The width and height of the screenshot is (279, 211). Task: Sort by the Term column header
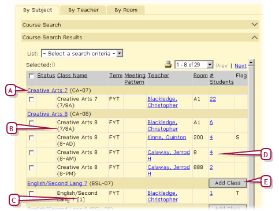[116, 75]
